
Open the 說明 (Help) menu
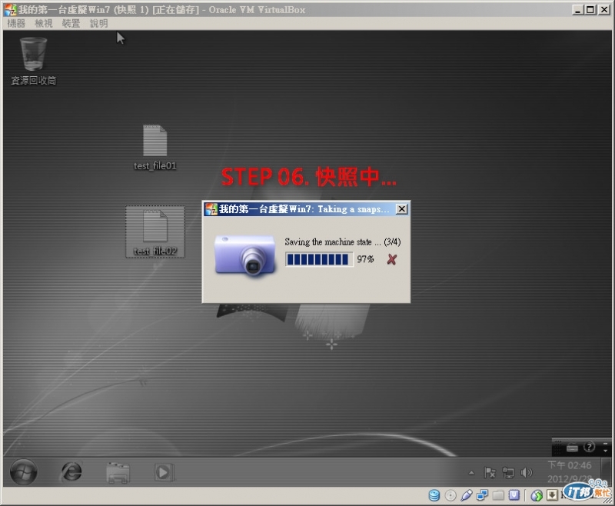(x=99, y=24)
